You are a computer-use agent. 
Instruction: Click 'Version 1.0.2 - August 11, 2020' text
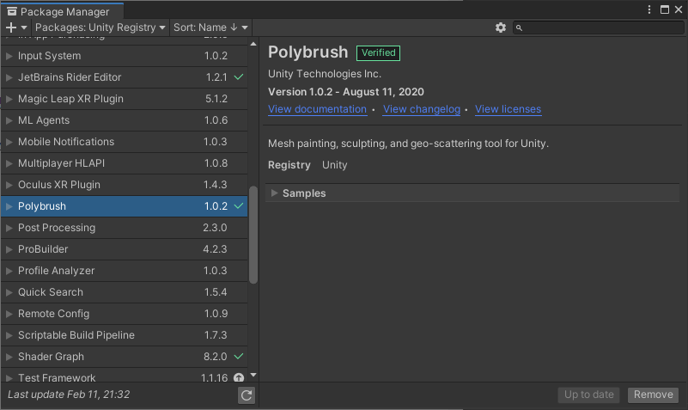click(x=346, y=92)
